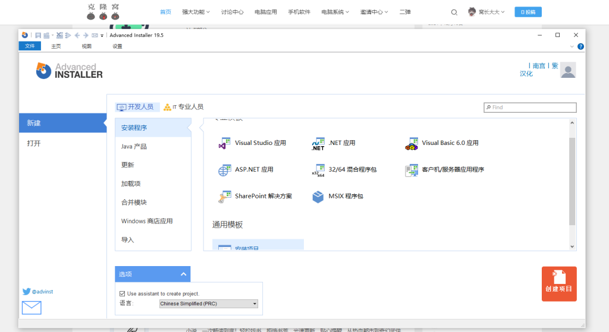Click the blue 投稿 button on the website
The width and height of the screenshot is (609, 332).
pyautogui.click(x=528, y=12)
